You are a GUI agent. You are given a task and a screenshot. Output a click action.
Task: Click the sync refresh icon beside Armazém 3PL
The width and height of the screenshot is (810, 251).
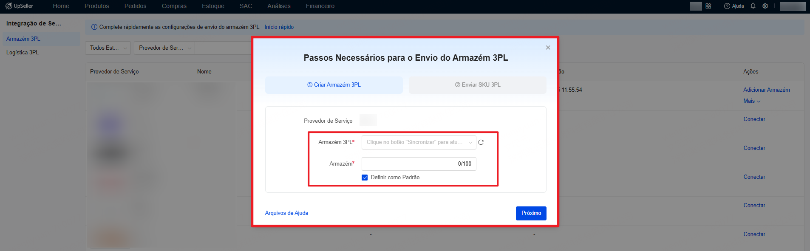pos(481,142)
